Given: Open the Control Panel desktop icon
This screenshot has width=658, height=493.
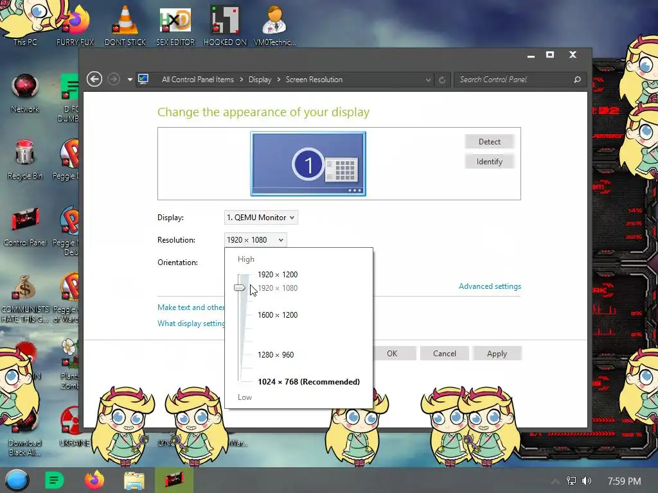Looking at the screenshot, I should (25, 227).
